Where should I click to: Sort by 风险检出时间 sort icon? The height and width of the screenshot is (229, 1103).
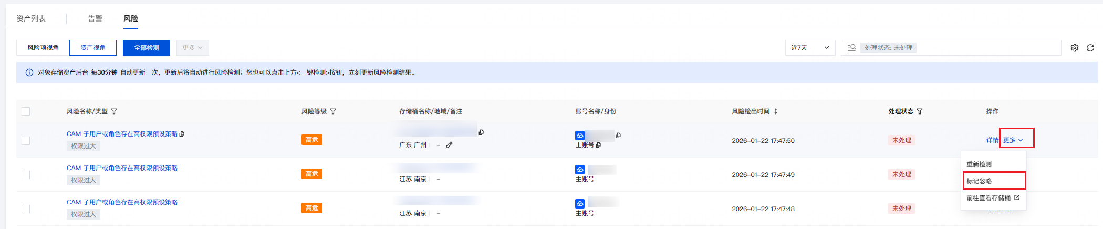coord(776,111)
